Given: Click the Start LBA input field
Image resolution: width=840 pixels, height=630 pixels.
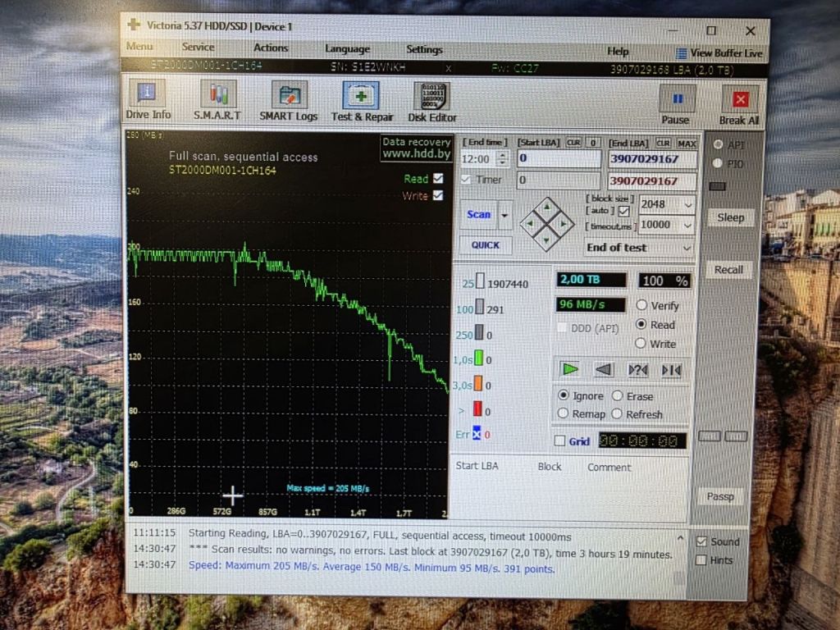Looking at the screenshot, I should (x=559, y=158).
